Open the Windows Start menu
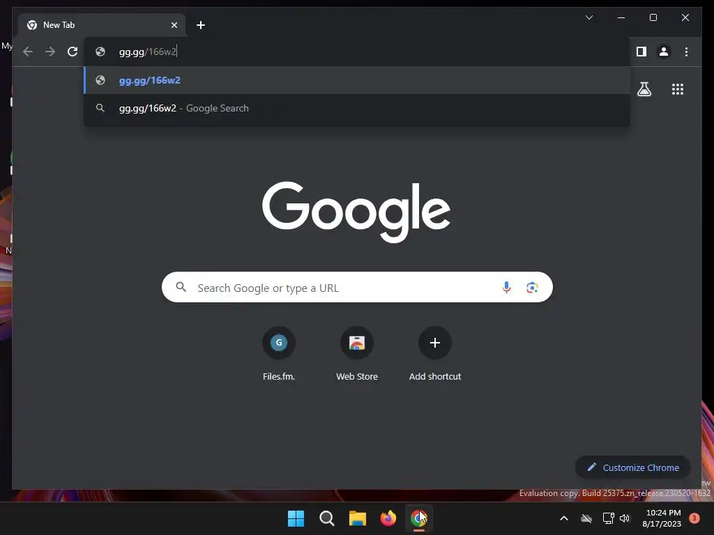Image resolution: width=714 pixels, height=535 pixels. [296, 518]
